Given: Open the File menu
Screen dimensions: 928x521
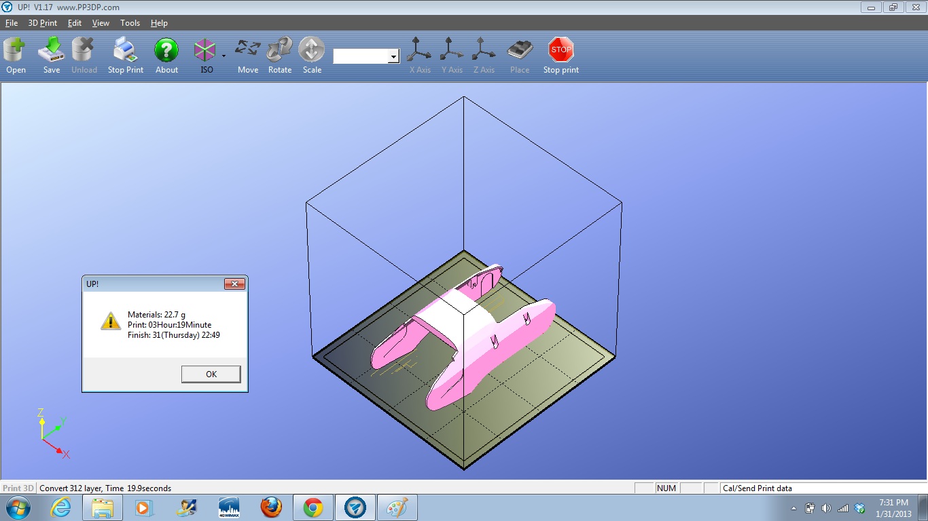Looking at the screenshot, I should tap(12, 23).
